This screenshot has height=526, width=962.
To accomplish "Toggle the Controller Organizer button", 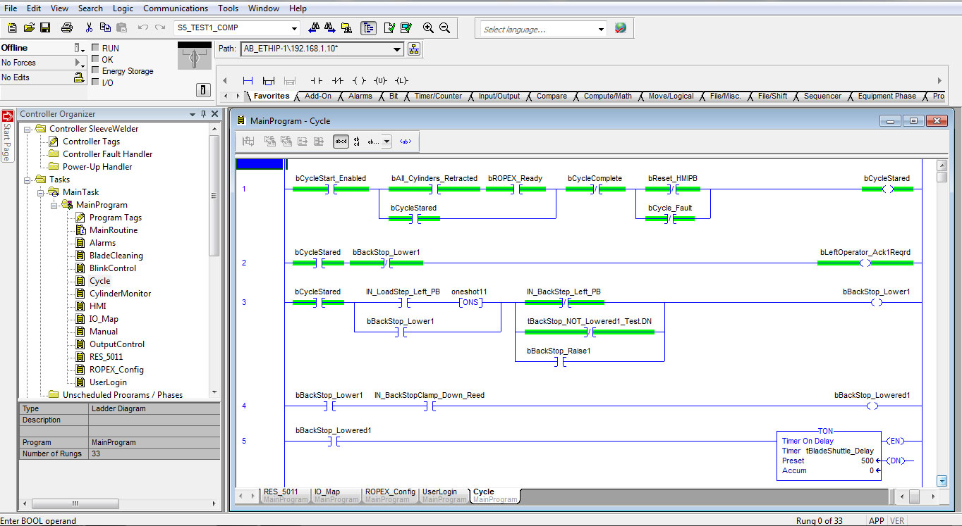I will [x=368, y=28].
